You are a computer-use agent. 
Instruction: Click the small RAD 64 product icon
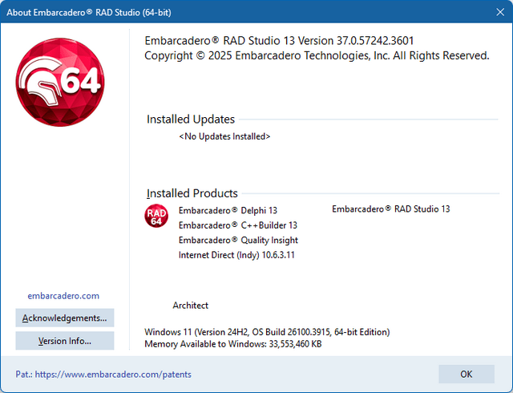click(x=156, y=217)
